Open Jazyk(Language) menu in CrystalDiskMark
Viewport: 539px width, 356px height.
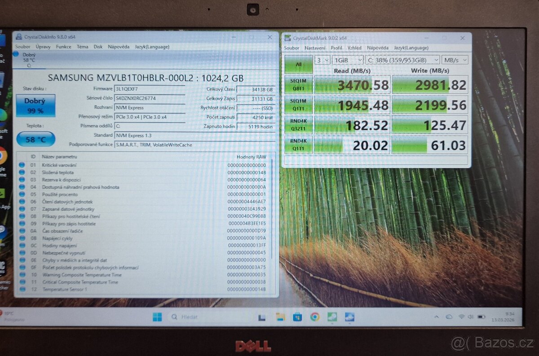pyautogui.click(x=411, y=48)
